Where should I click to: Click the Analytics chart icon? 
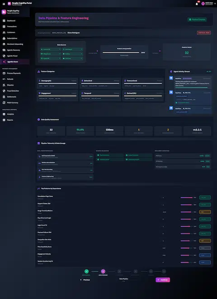click(x=4, y=114)
